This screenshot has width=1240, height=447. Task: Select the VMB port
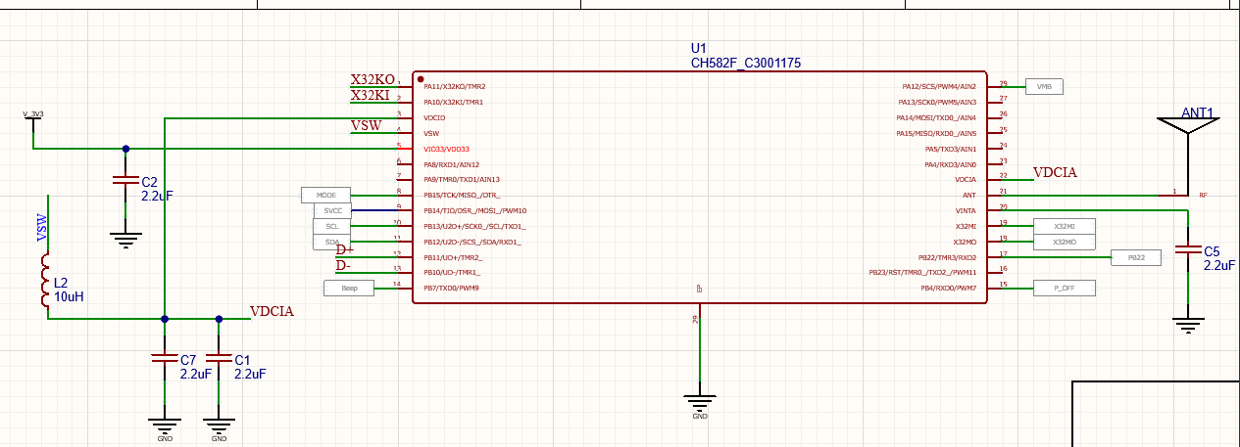pyautogui.click(x=1044, y=86)
